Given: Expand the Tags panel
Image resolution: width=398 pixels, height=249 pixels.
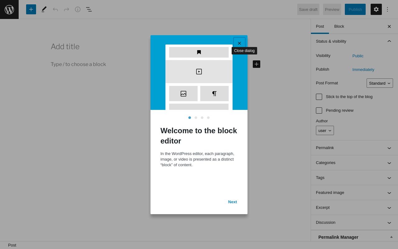Looking at the screenshot, I should pos(354,178).
